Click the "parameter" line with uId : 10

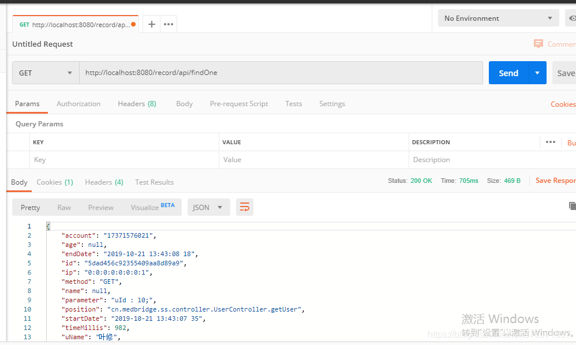(109, 300)
